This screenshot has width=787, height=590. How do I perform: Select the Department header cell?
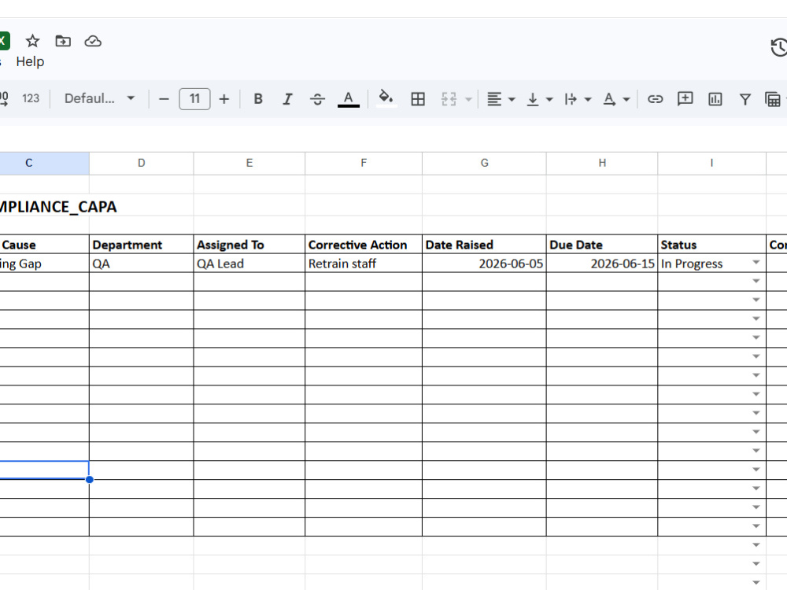[x=142, y=245]
